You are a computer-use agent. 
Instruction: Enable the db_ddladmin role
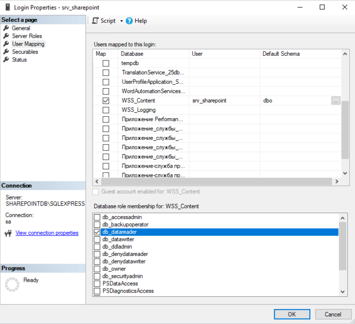click(x=97, y=247)
